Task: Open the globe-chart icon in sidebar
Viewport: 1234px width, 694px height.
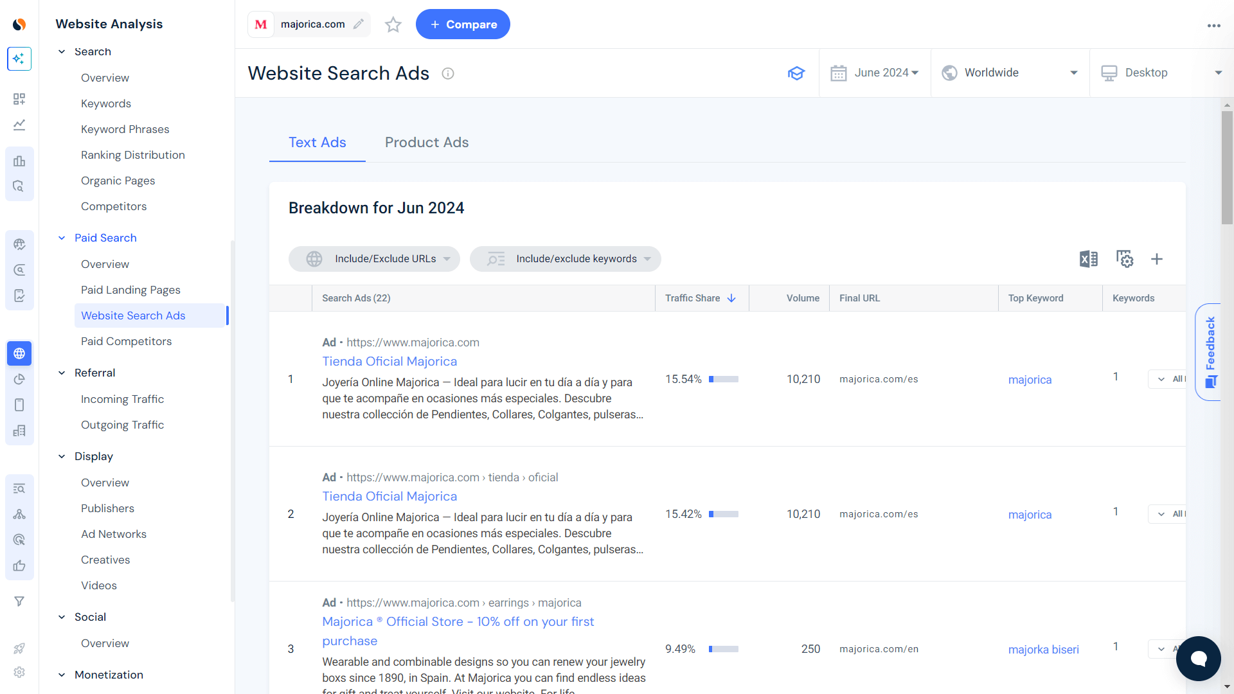Action: pyautogui.click(x=19, y=244)
